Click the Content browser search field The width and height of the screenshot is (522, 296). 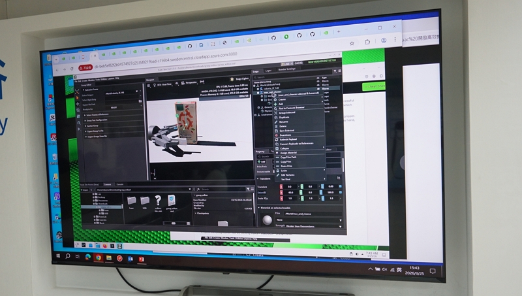tap(222, 189)
